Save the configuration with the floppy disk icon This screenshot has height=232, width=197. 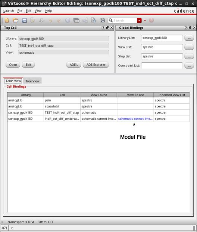[24, 21]
